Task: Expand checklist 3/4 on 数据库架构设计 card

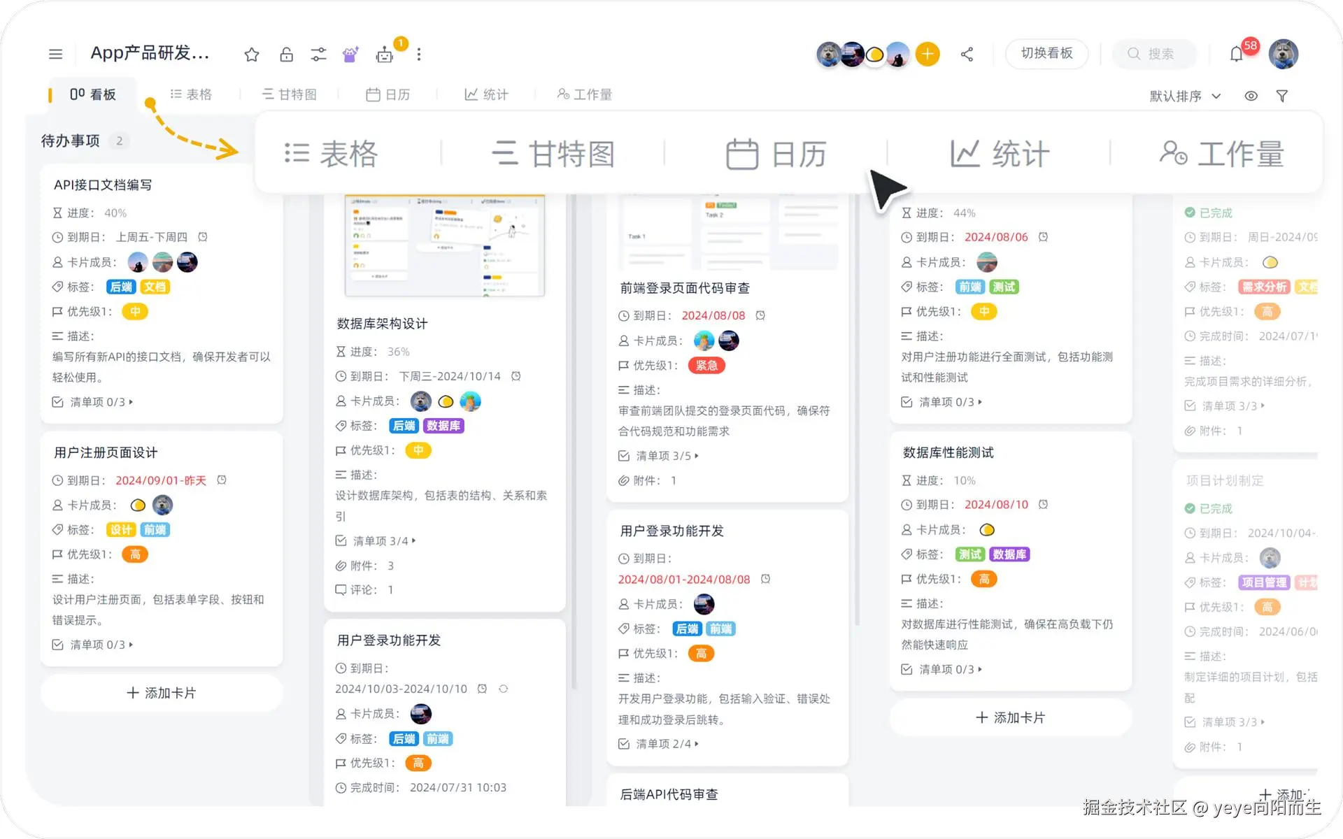Action: [x=384, y=541]
